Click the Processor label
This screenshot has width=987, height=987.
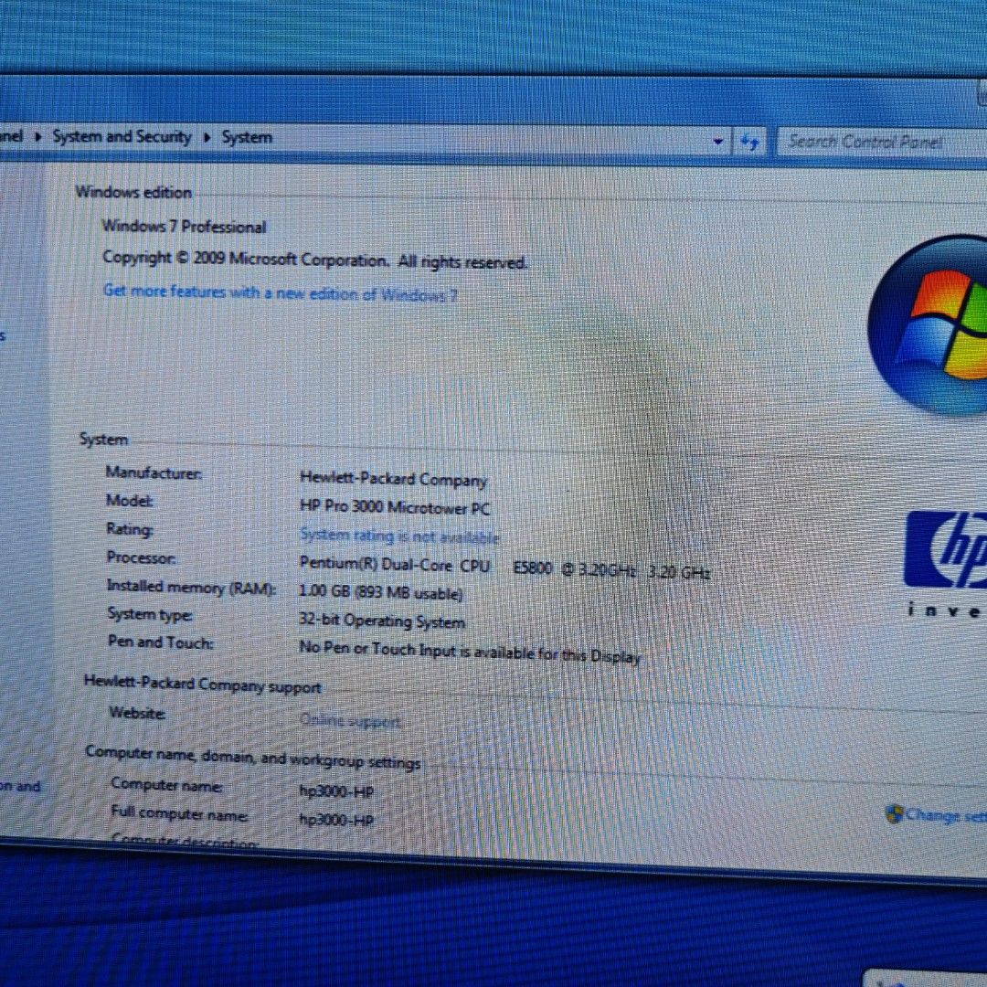click(x=141, y=557)
